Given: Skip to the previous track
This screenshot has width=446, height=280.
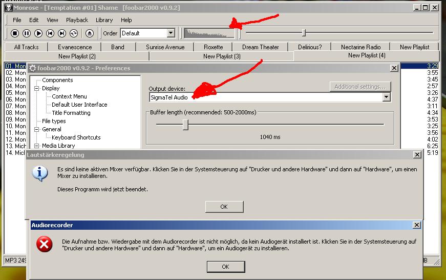Looking at the screenshot, I should click(x=50, y=33).
